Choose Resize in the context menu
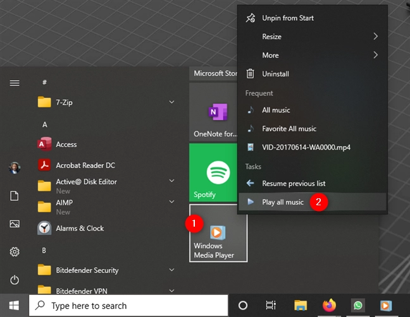The width and height of the screenshot is (410, 317). point(312,37)
